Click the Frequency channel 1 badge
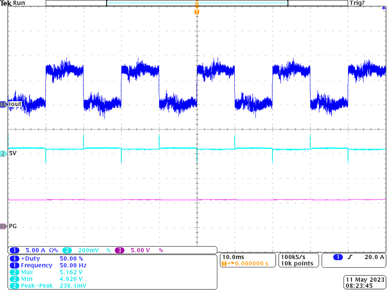 pos(14,265)
